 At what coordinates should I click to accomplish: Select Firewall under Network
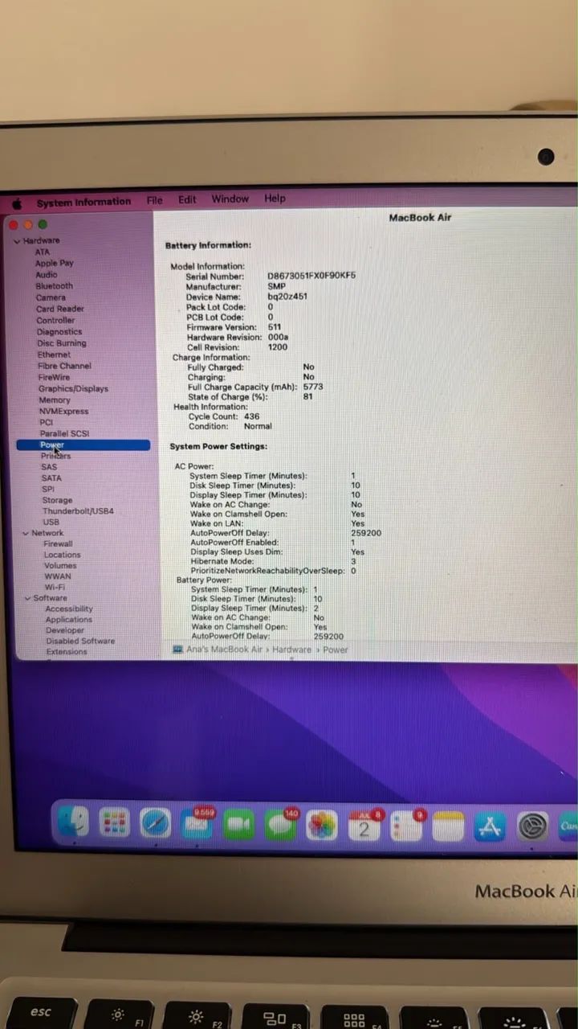click(x=58, y=543)
